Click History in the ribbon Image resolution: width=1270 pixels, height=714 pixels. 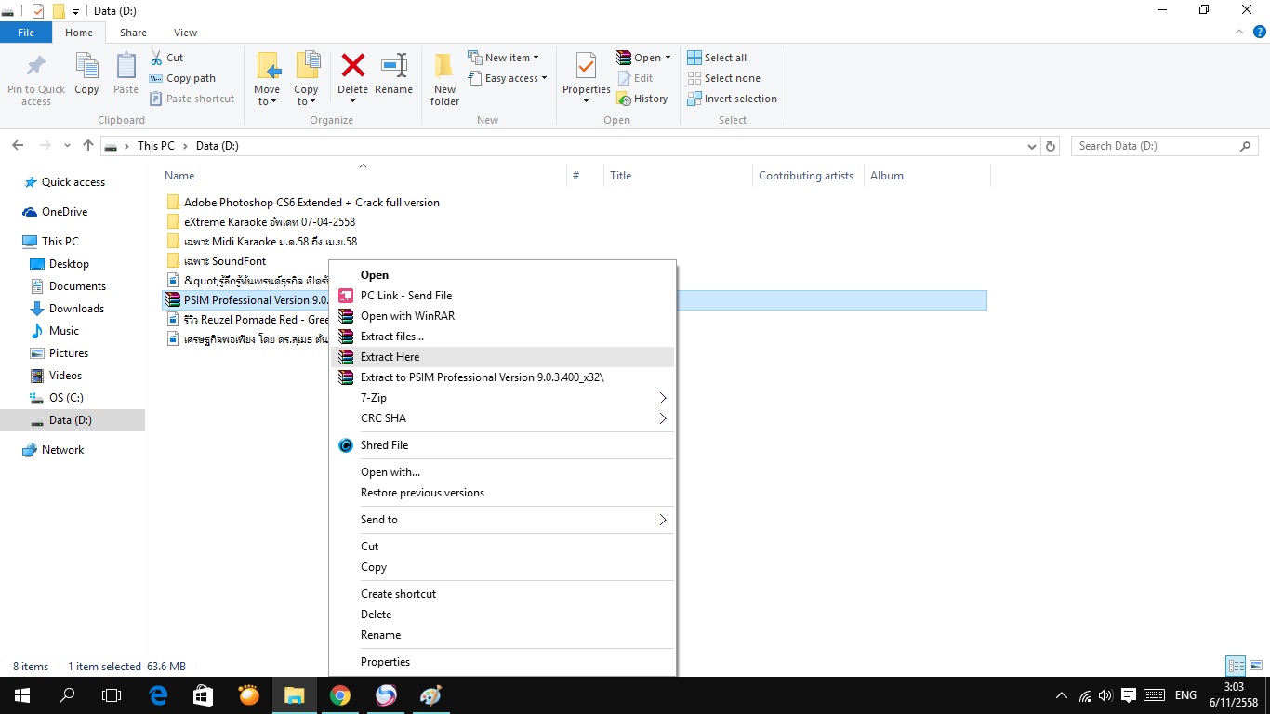(642, 99)
